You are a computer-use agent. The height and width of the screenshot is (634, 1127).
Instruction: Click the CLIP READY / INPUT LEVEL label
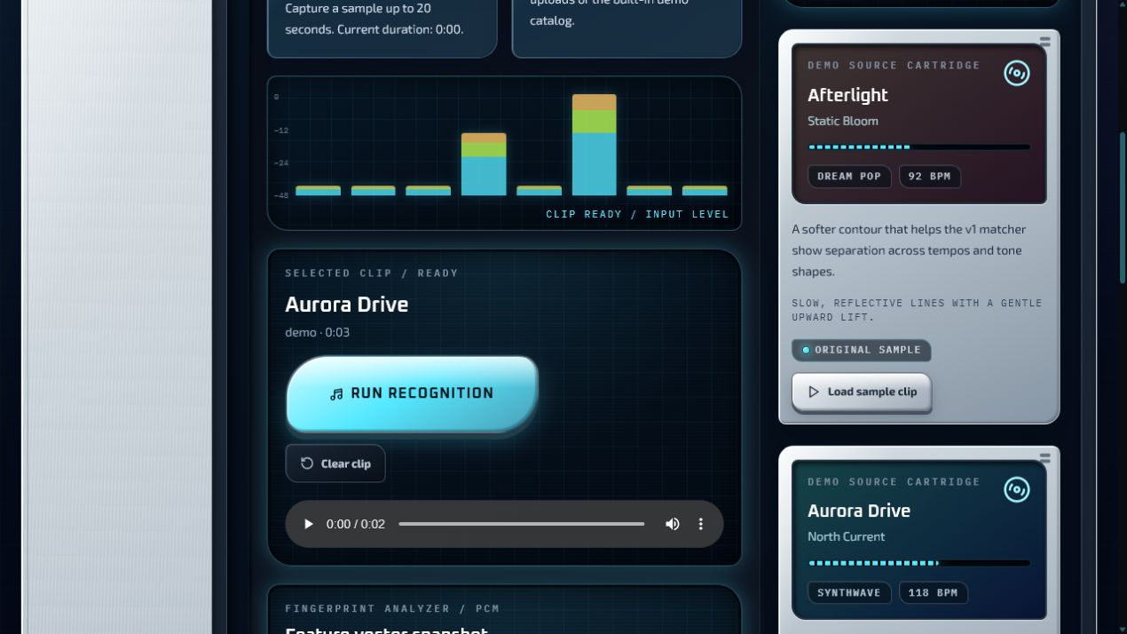click(637, 214)
